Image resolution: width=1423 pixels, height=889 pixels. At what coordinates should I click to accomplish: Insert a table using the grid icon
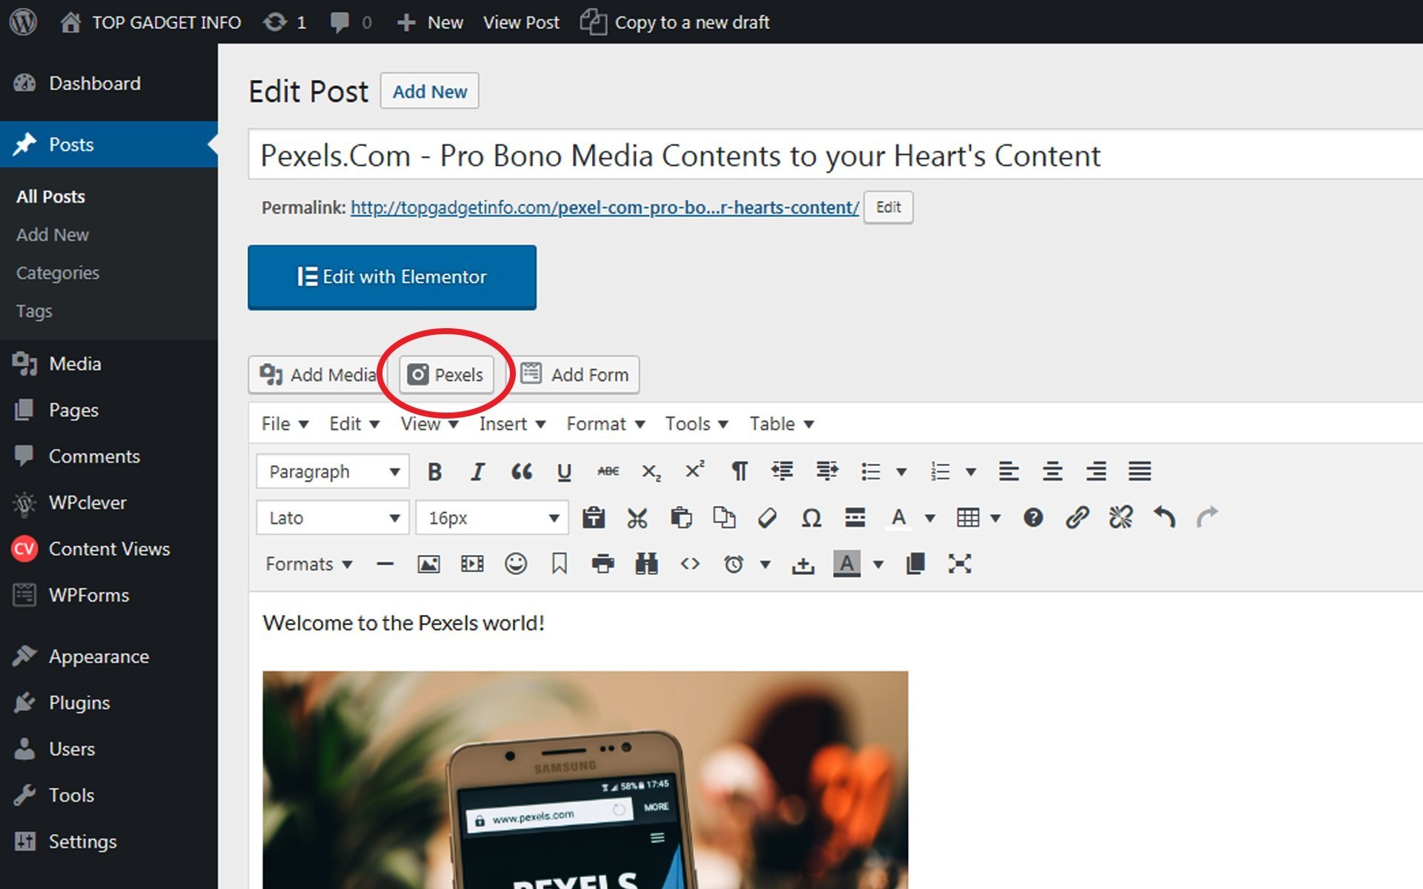coord(968,518)
